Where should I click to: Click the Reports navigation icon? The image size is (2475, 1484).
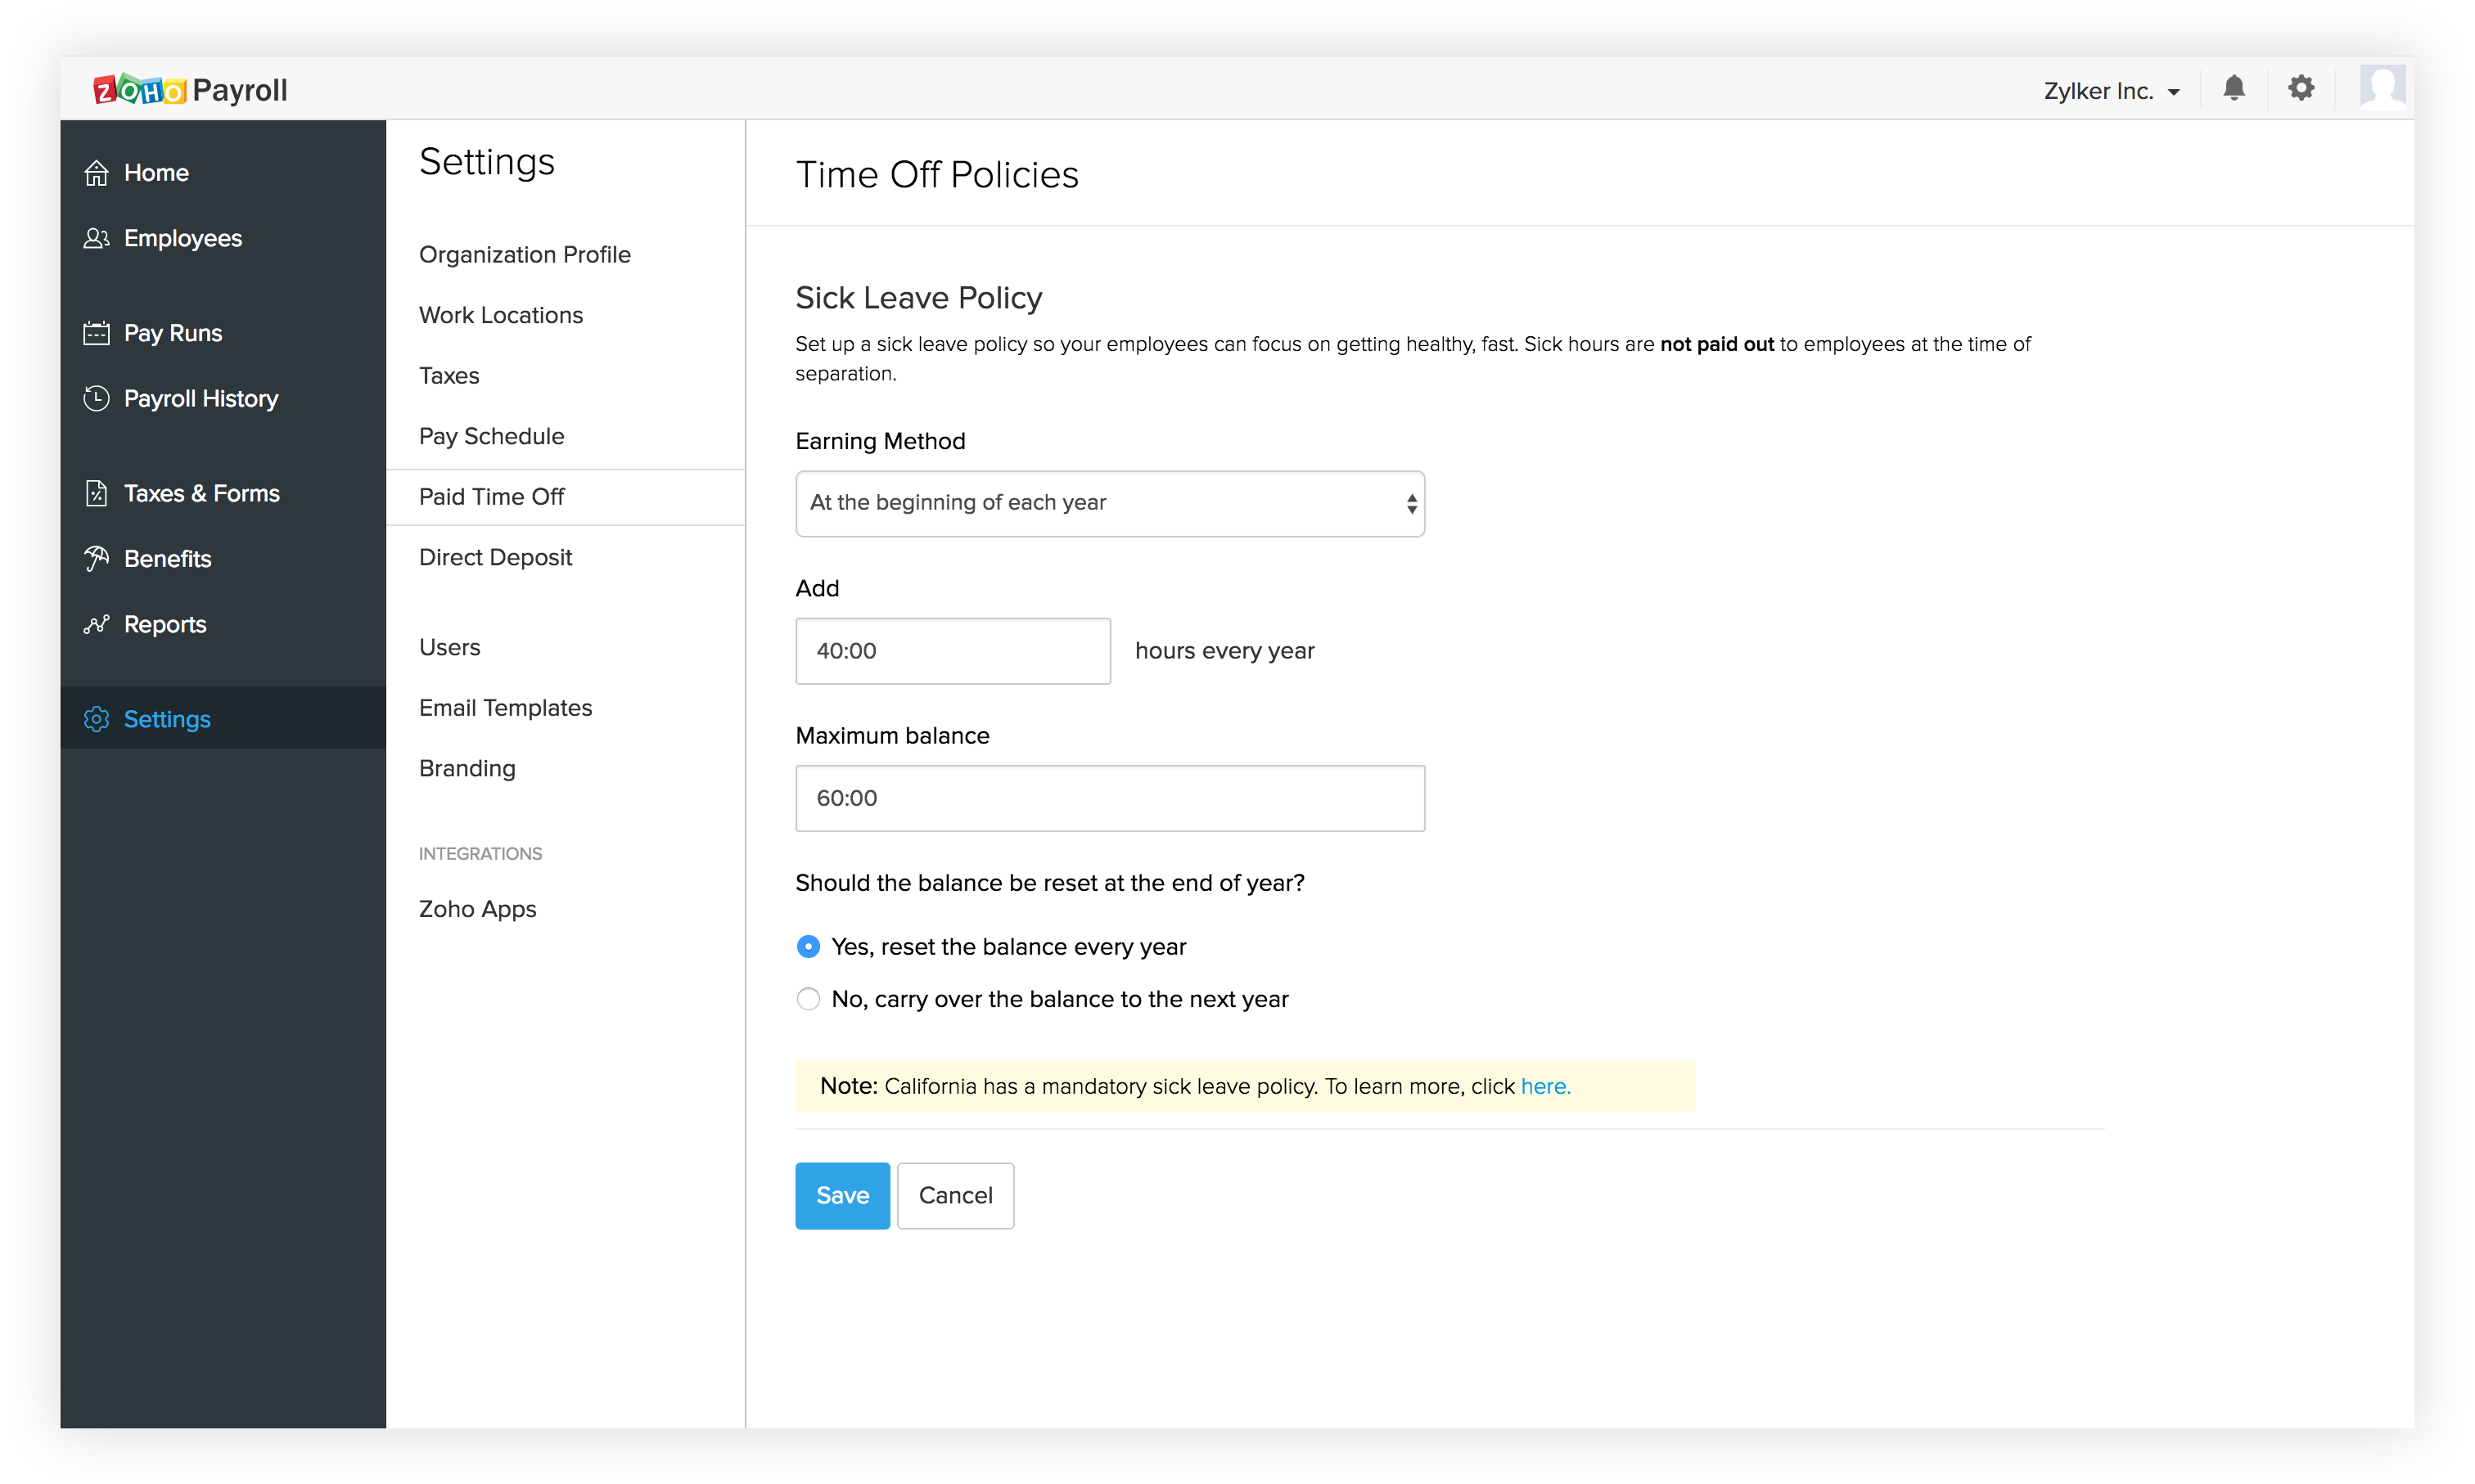(x=99, y=623)
